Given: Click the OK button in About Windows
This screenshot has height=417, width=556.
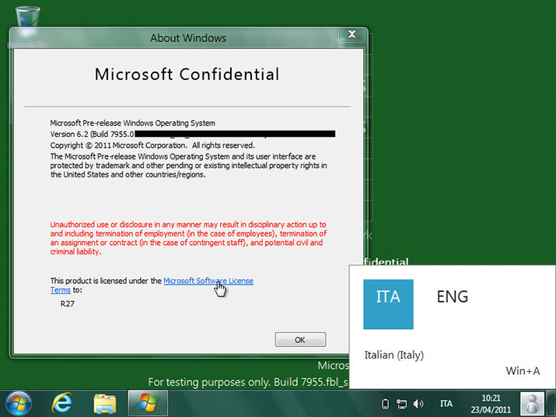Looking at the screenshot, I should [300, 340].
